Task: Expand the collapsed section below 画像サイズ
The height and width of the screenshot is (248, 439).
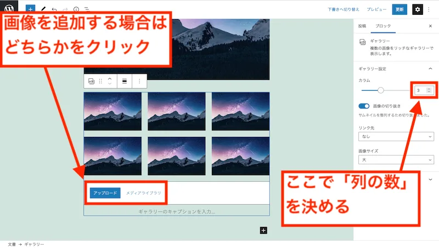Action: 430,180
